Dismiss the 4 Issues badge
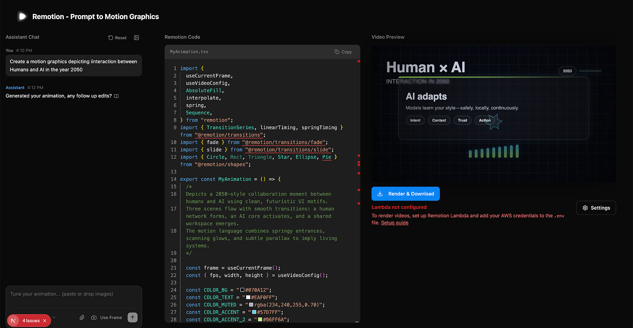The height and width of the screenshot is (328, 633). (45, 321)
